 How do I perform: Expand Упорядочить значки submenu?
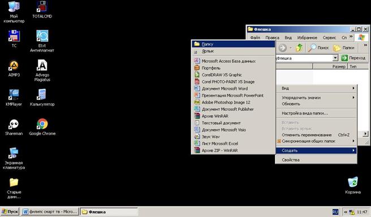(316, 97)
